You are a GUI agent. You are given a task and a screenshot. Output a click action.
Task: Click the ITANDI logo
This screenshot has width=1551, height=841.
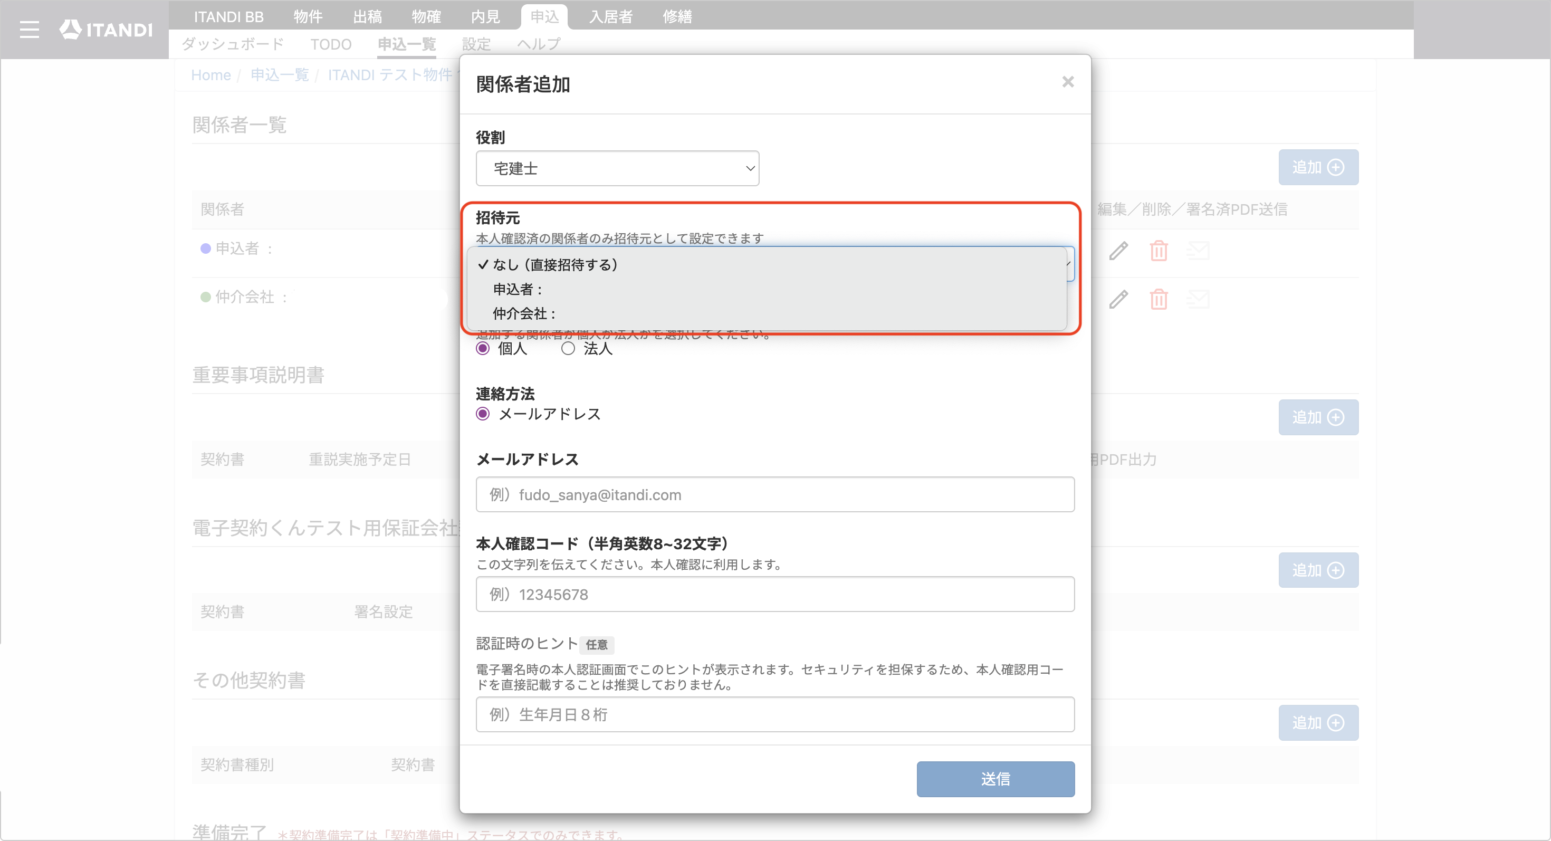click(106, 30)
